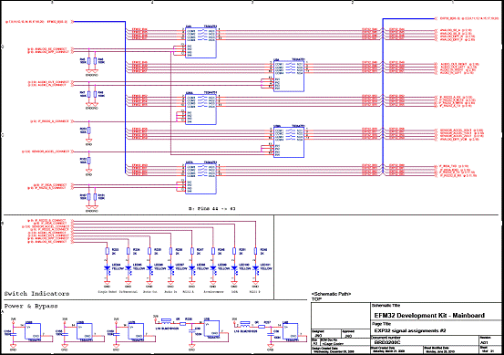Click the "Schematic Title" field label

(386, 306)
